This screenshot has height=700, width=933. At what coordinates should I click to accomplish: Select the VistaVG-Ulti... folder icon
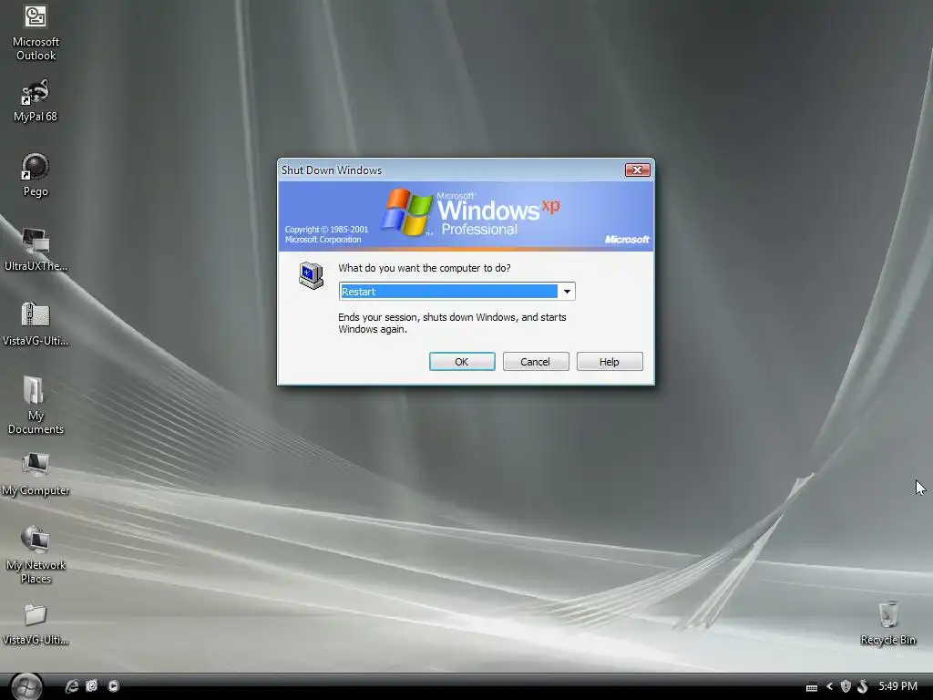click(36, 624)
